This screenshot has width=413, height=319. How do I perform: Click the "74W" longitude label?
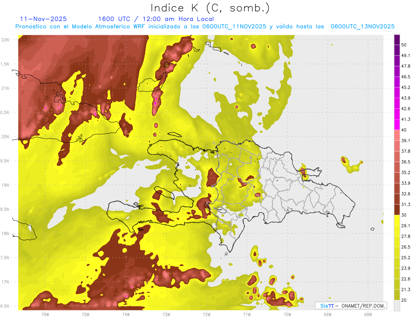coord(126,315)
